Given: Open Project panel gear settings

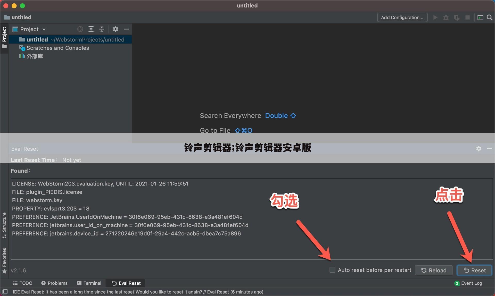Looking at the screenshot, I should (115, 29).
